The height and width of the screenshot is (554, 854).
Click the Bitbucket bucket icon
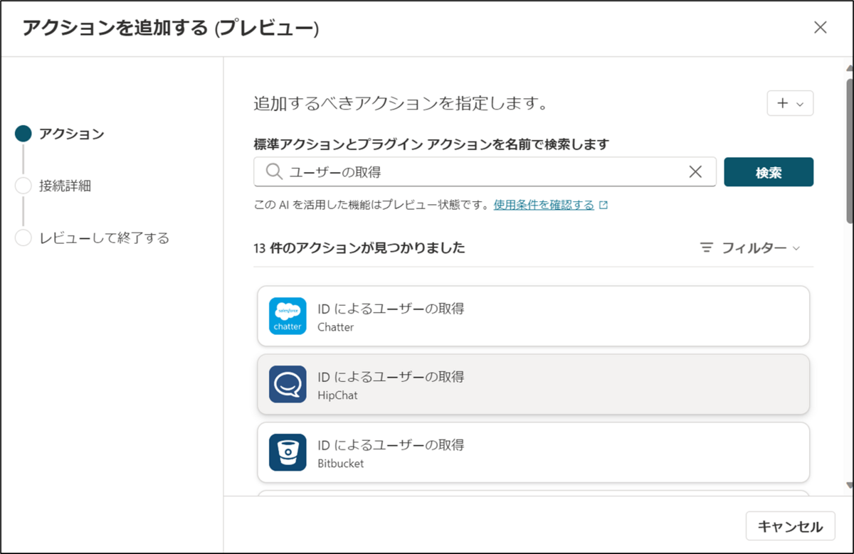pyautogui.click(x=288, y=452)
